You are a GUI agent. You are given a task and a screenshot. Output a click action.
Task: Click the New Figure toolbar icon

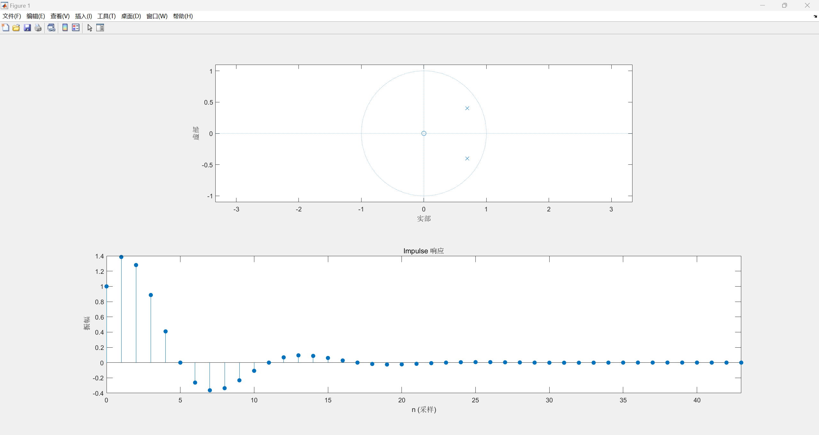tap(5, 28)
